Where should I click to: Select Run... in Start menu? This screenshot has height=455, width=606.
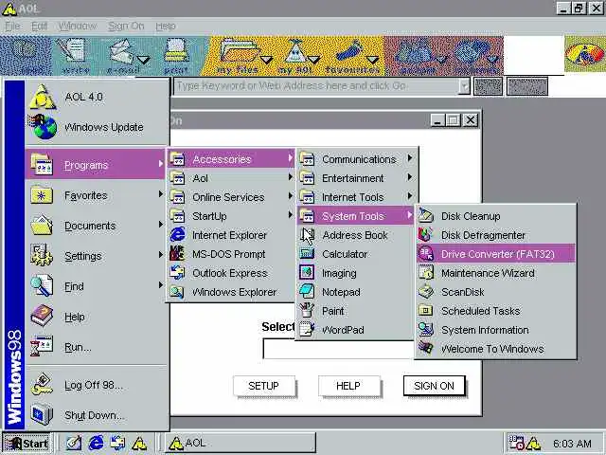click(x=97, y=347)
